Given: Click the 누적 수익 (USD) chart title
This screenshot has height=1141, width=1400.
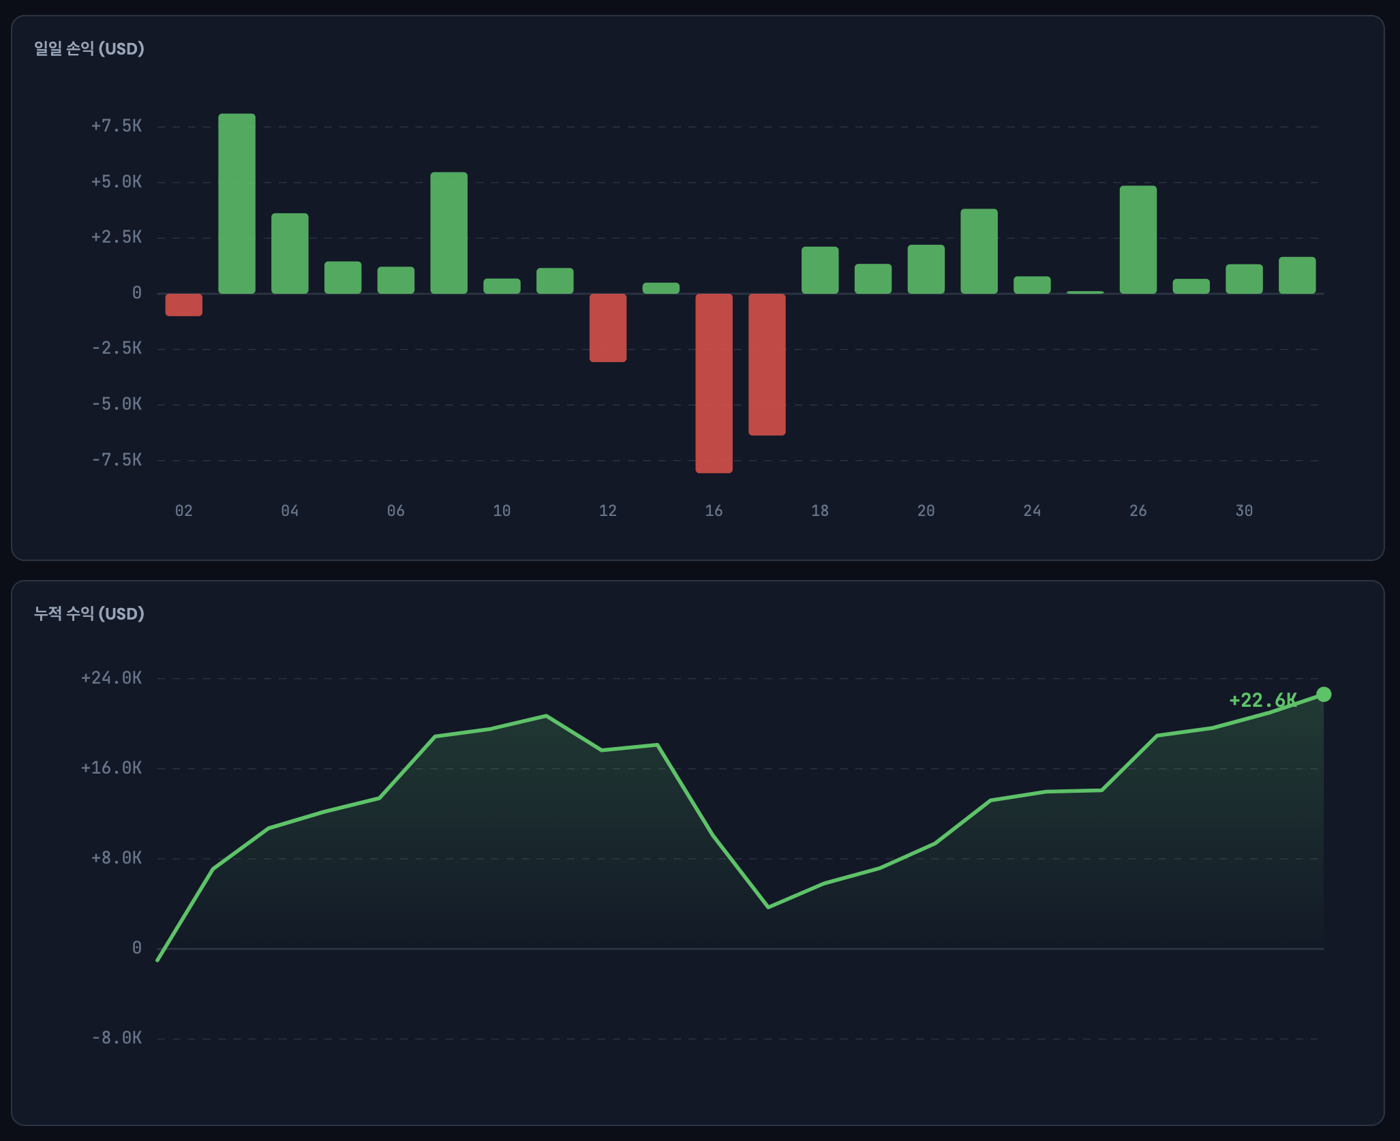Looking at the screenshot, I should point(89,613).
